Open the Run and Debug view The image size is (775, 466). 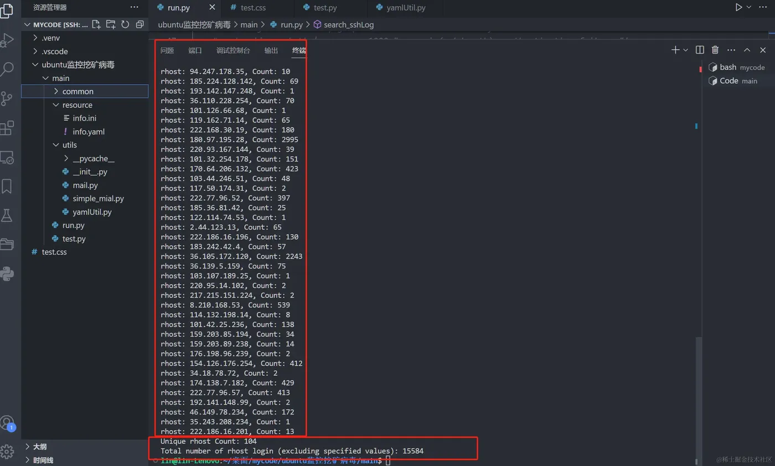tap(7, 40)
